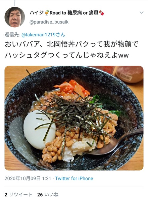View the 26 いいね list
Image resolution: width=148 pixels, height=202 pixels.
[48, 195]
